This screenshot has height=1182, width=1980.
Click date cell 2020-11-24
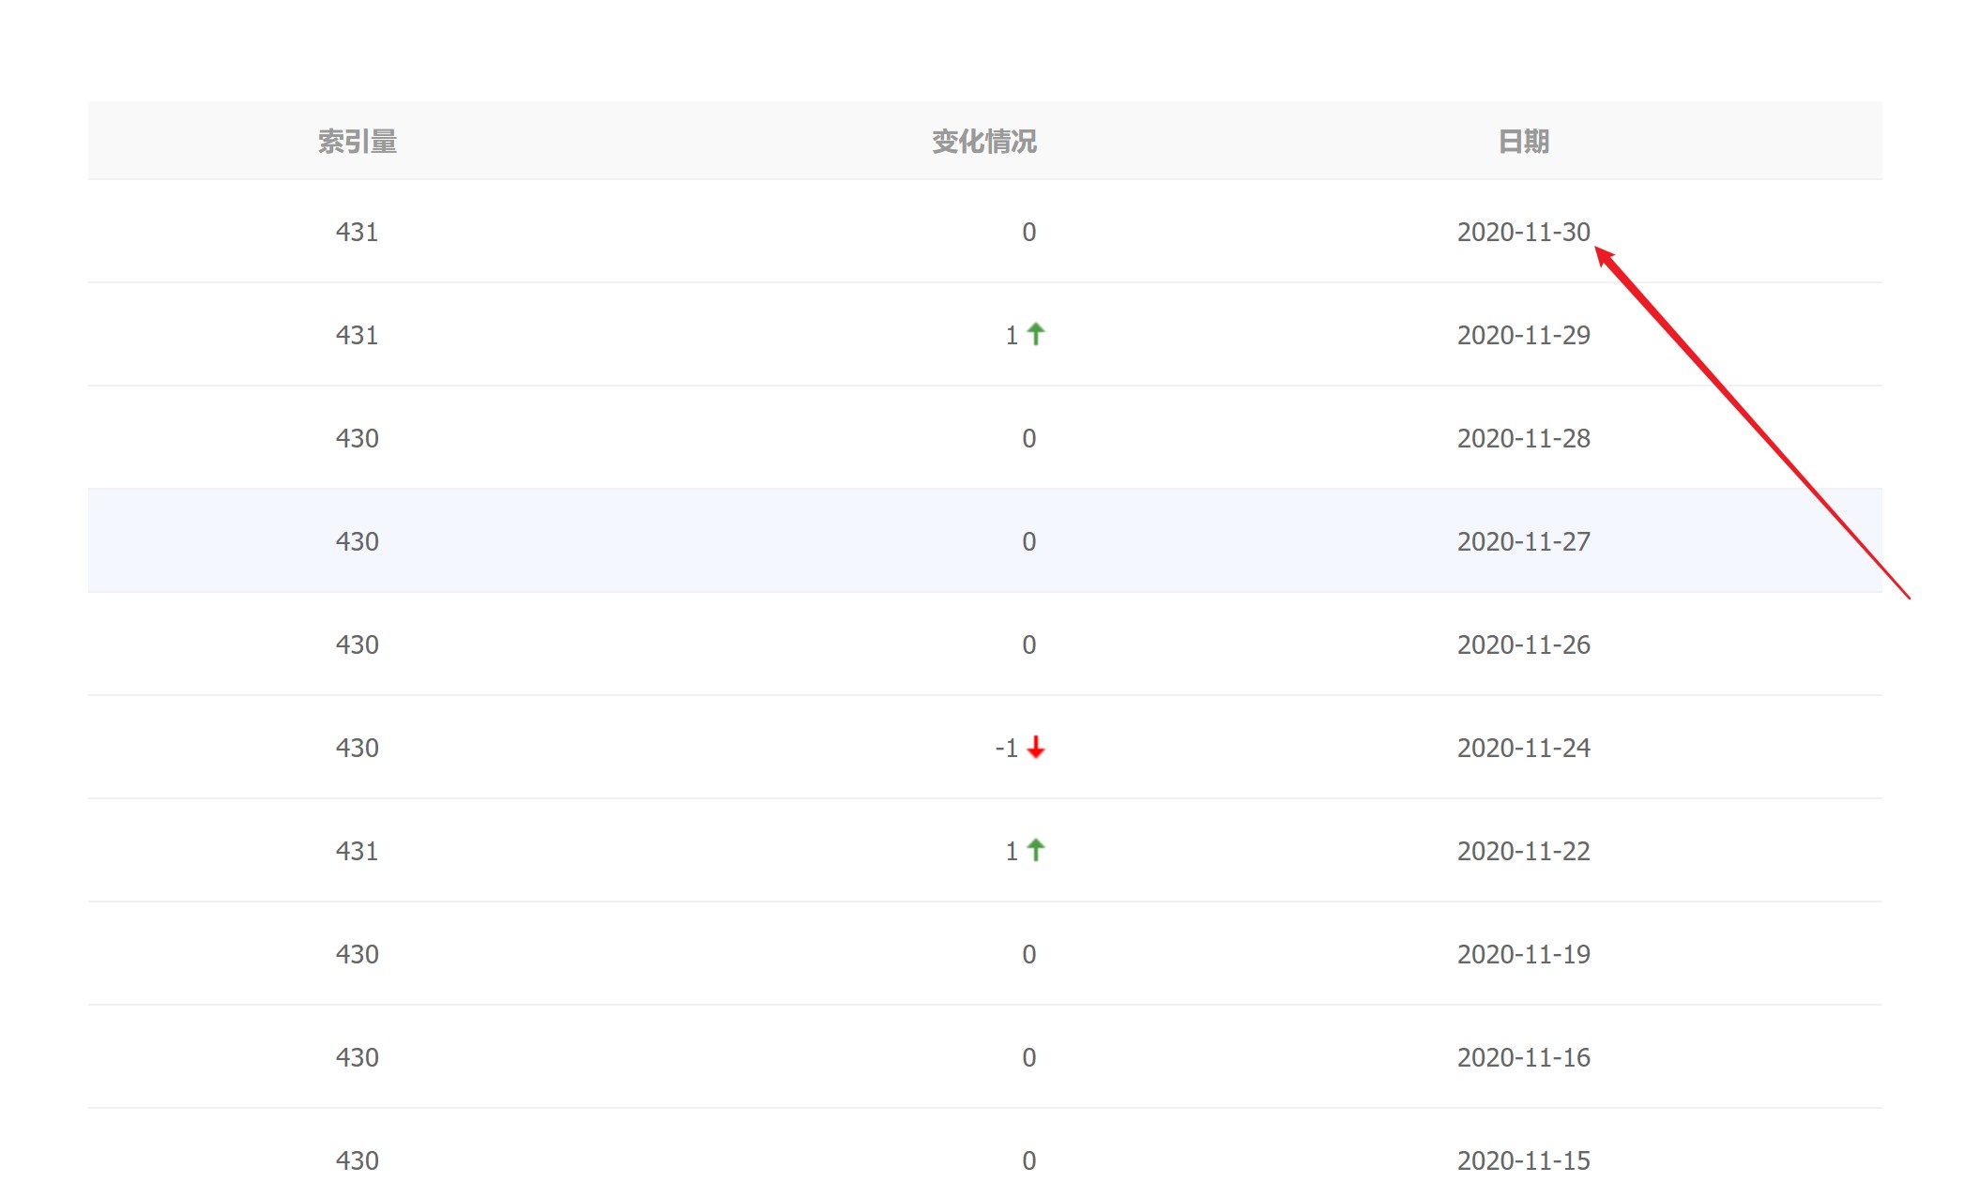click(x=1523, y=748)
